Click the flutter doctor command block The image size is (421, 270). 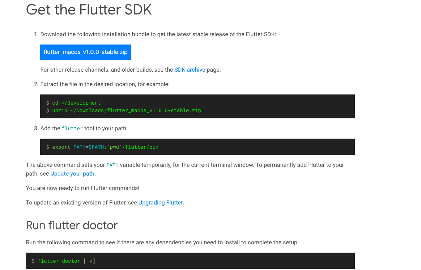pyautogui.click(x=190, y=261)
